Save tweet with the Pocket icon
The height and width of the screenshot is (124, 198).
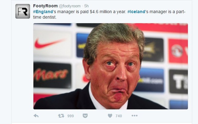pyautogui.click(x=85, y=116)
